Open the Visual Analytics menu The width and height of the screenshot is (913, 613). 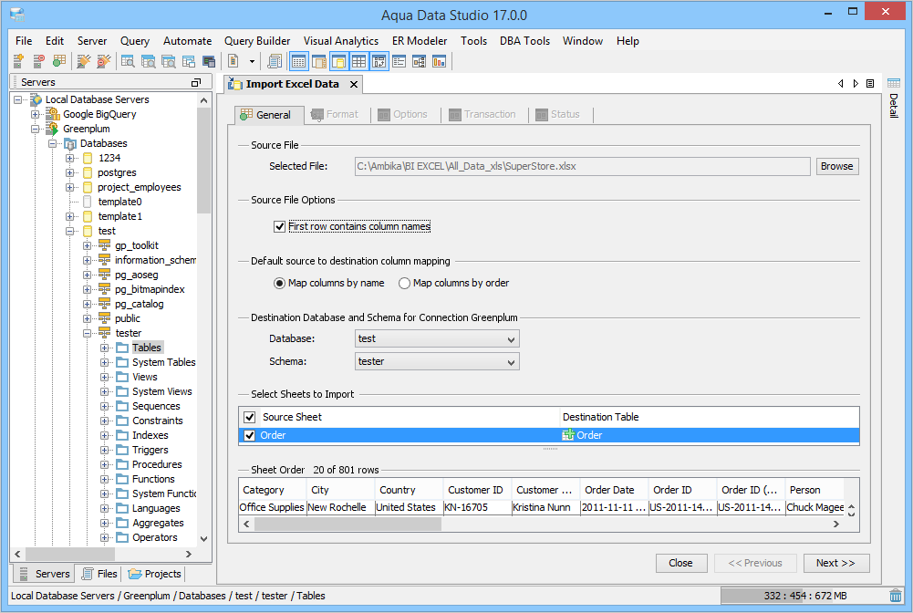340,41
